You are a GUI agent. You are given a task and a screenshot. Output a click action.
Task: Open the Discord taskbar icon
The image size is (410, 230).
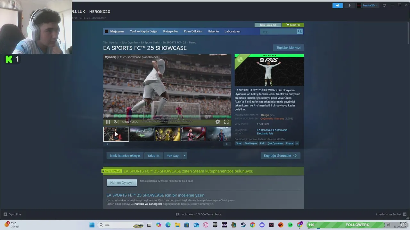click(x=262, y=225)
